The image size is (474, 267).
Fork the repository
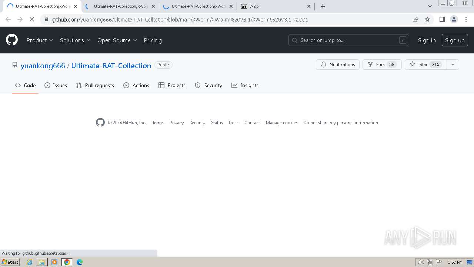click(382, 65)
